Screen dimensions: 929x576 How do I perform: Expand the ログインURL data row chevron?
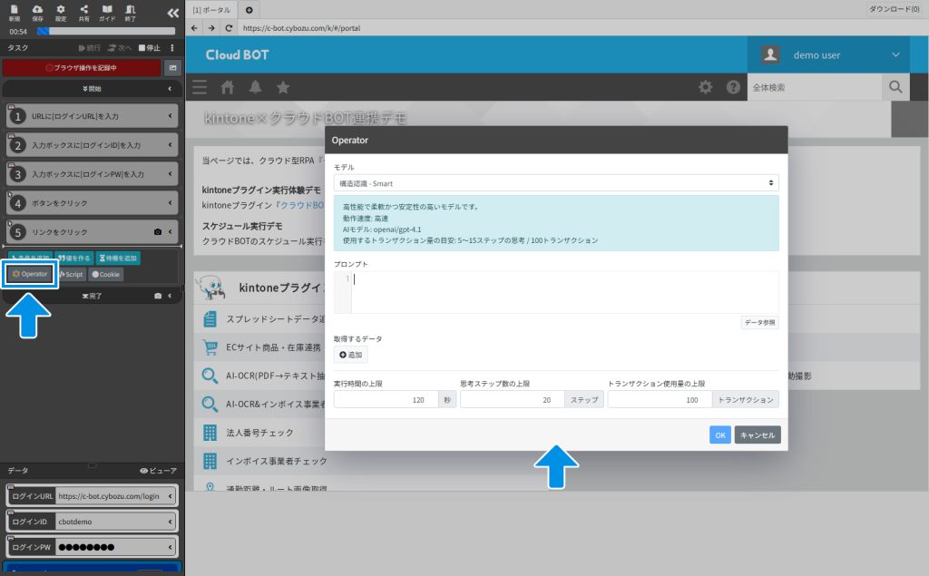[170, 496]
